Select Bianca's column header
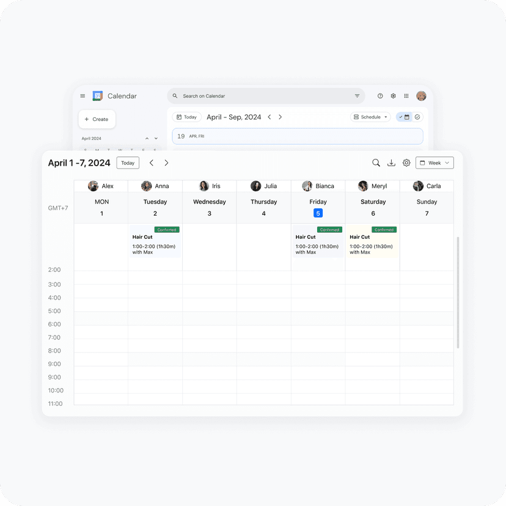The height and width of the screenshot is (506, 506). pos(318,186)
